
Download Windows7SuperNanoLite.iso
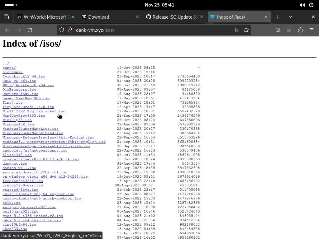pyautogui.click(x=31, y=129)
